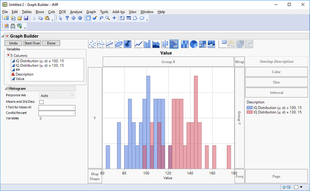Open the Analyze menu
This screenshot has width=310, height=191.
click(x=76, y=12)
